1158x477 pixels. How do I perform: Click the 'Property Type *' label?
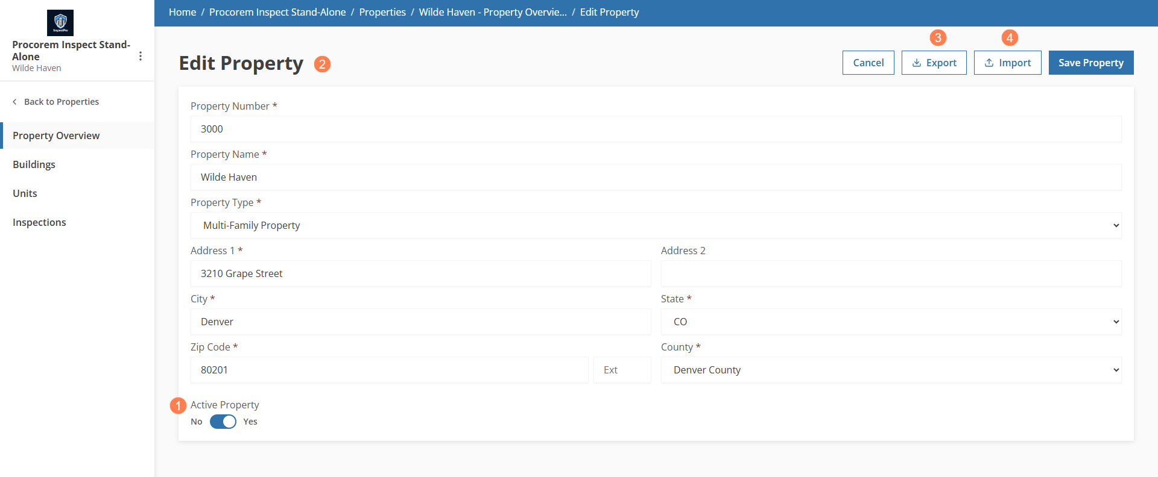(226, 202)
